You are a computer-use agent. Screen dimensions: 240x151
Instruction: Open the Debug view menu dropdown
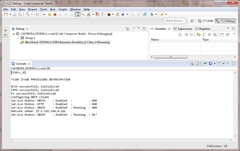coord(134,29)
